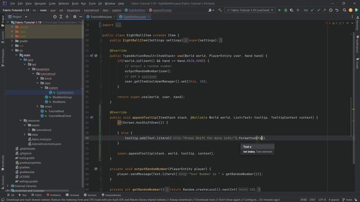
Task: Rollback changes with the undo arrow icon
Action: click(x=337, y=10)
